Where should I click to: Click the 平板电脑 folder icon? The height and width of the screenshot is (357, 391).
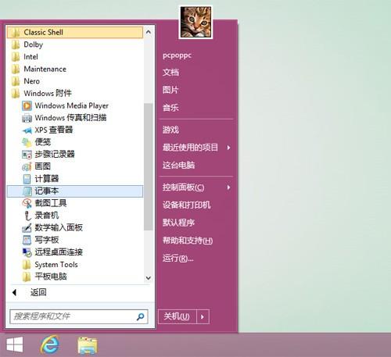point(27,277)
